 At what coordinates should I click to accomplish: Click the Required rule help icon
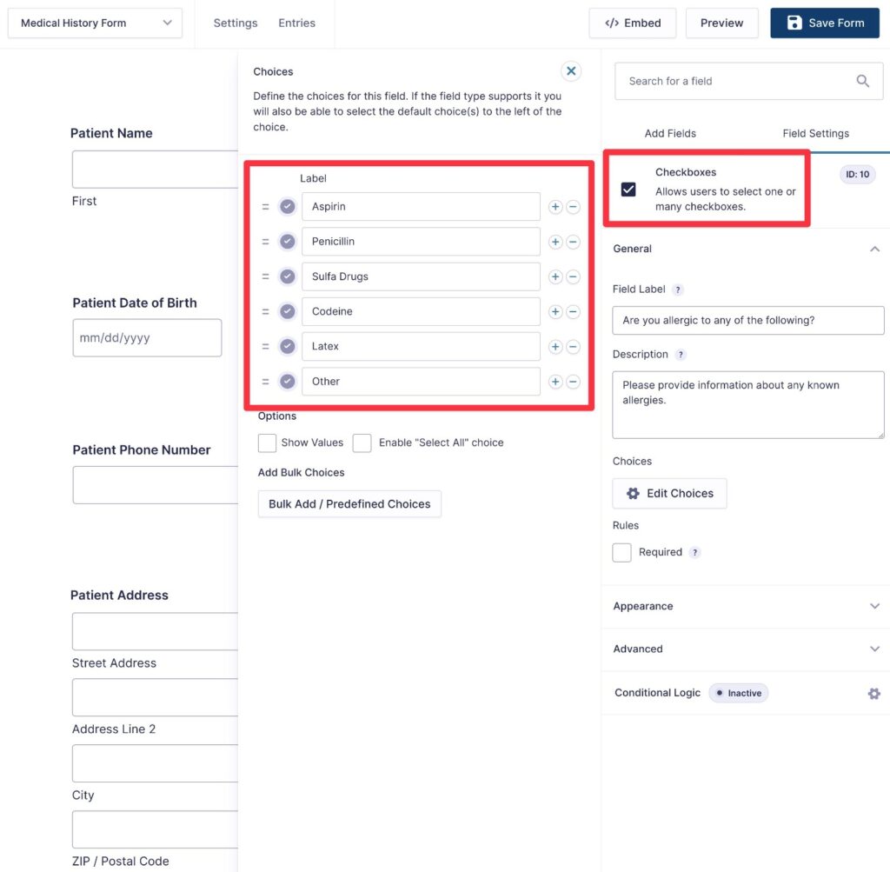coord(694,552)
